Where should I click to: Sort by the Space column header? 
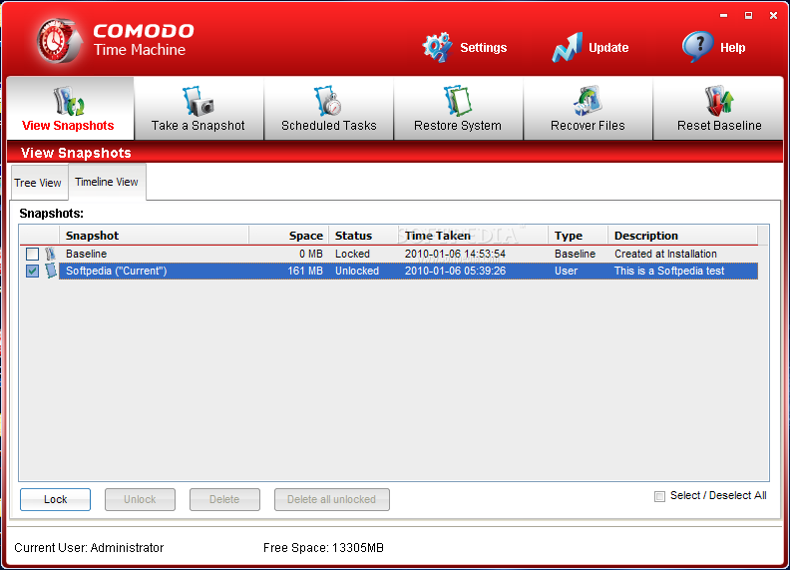click(289, 236)
